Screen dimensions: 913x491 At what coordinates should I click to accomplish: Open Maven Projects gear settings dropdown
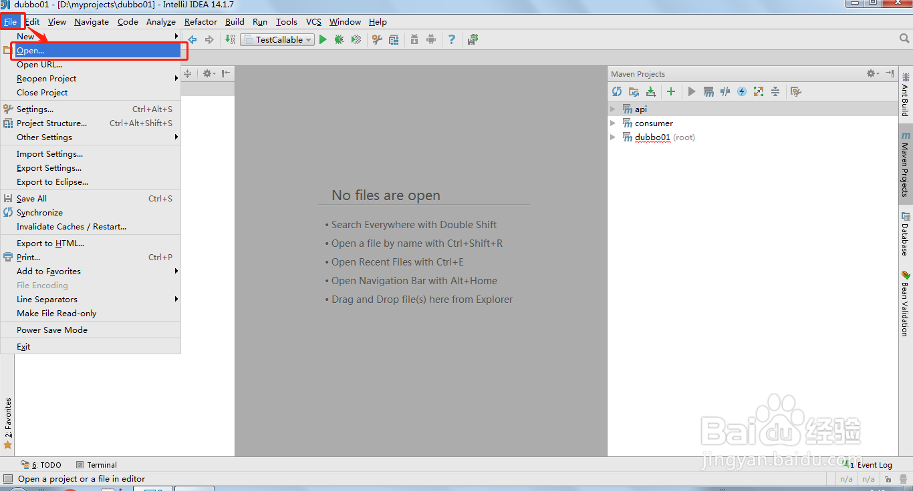click(872, 73)
